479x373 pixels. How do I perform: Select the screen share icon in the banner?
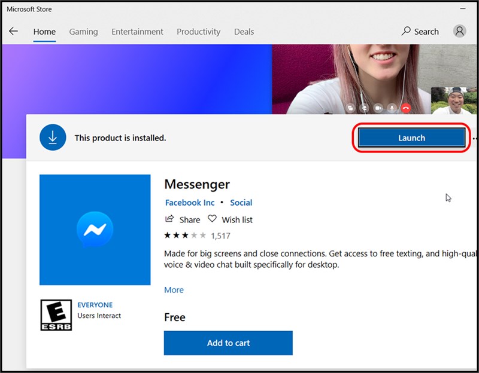[x=350, y=108]
